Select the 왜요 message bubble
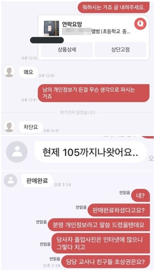Viewport: 155px width, 271px height. click(28, 72)
